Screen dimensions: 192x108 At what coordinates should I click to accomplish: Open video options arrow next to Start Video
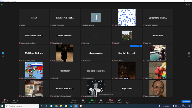point(18,100)
